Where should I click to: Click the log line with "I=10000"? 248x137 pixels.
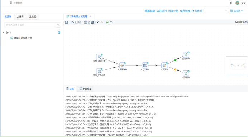110,114
